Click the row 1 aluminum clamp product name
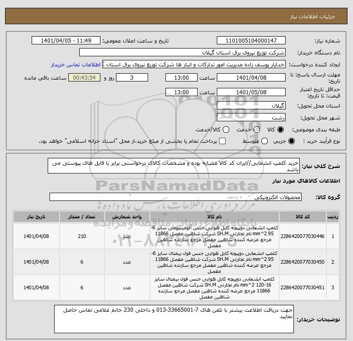This screenshot has width=353, height=341. coord(215,237)
